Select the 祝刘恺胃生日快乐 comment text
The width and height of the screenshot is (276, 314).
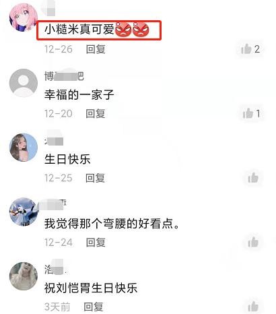91,288
